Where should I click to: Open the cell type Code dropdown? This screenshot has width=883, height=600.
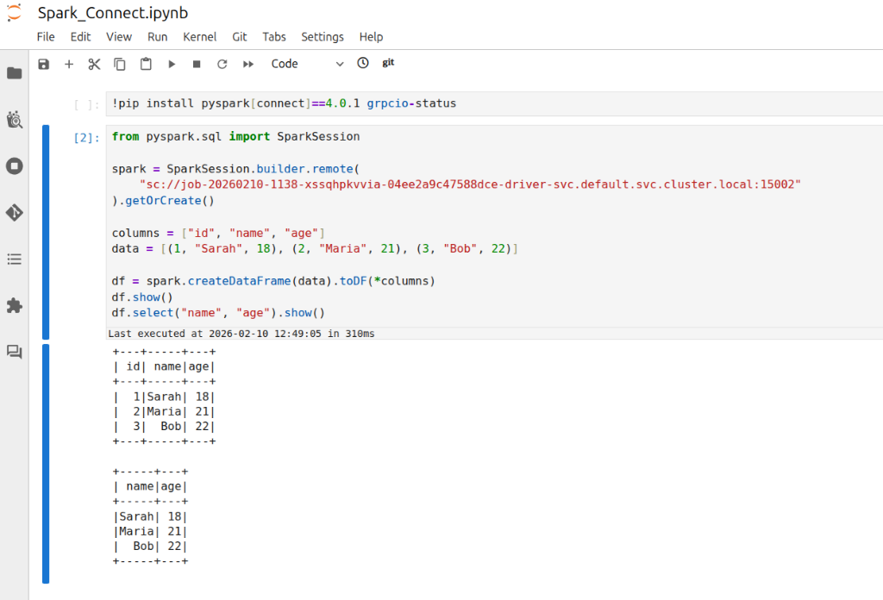306,64
